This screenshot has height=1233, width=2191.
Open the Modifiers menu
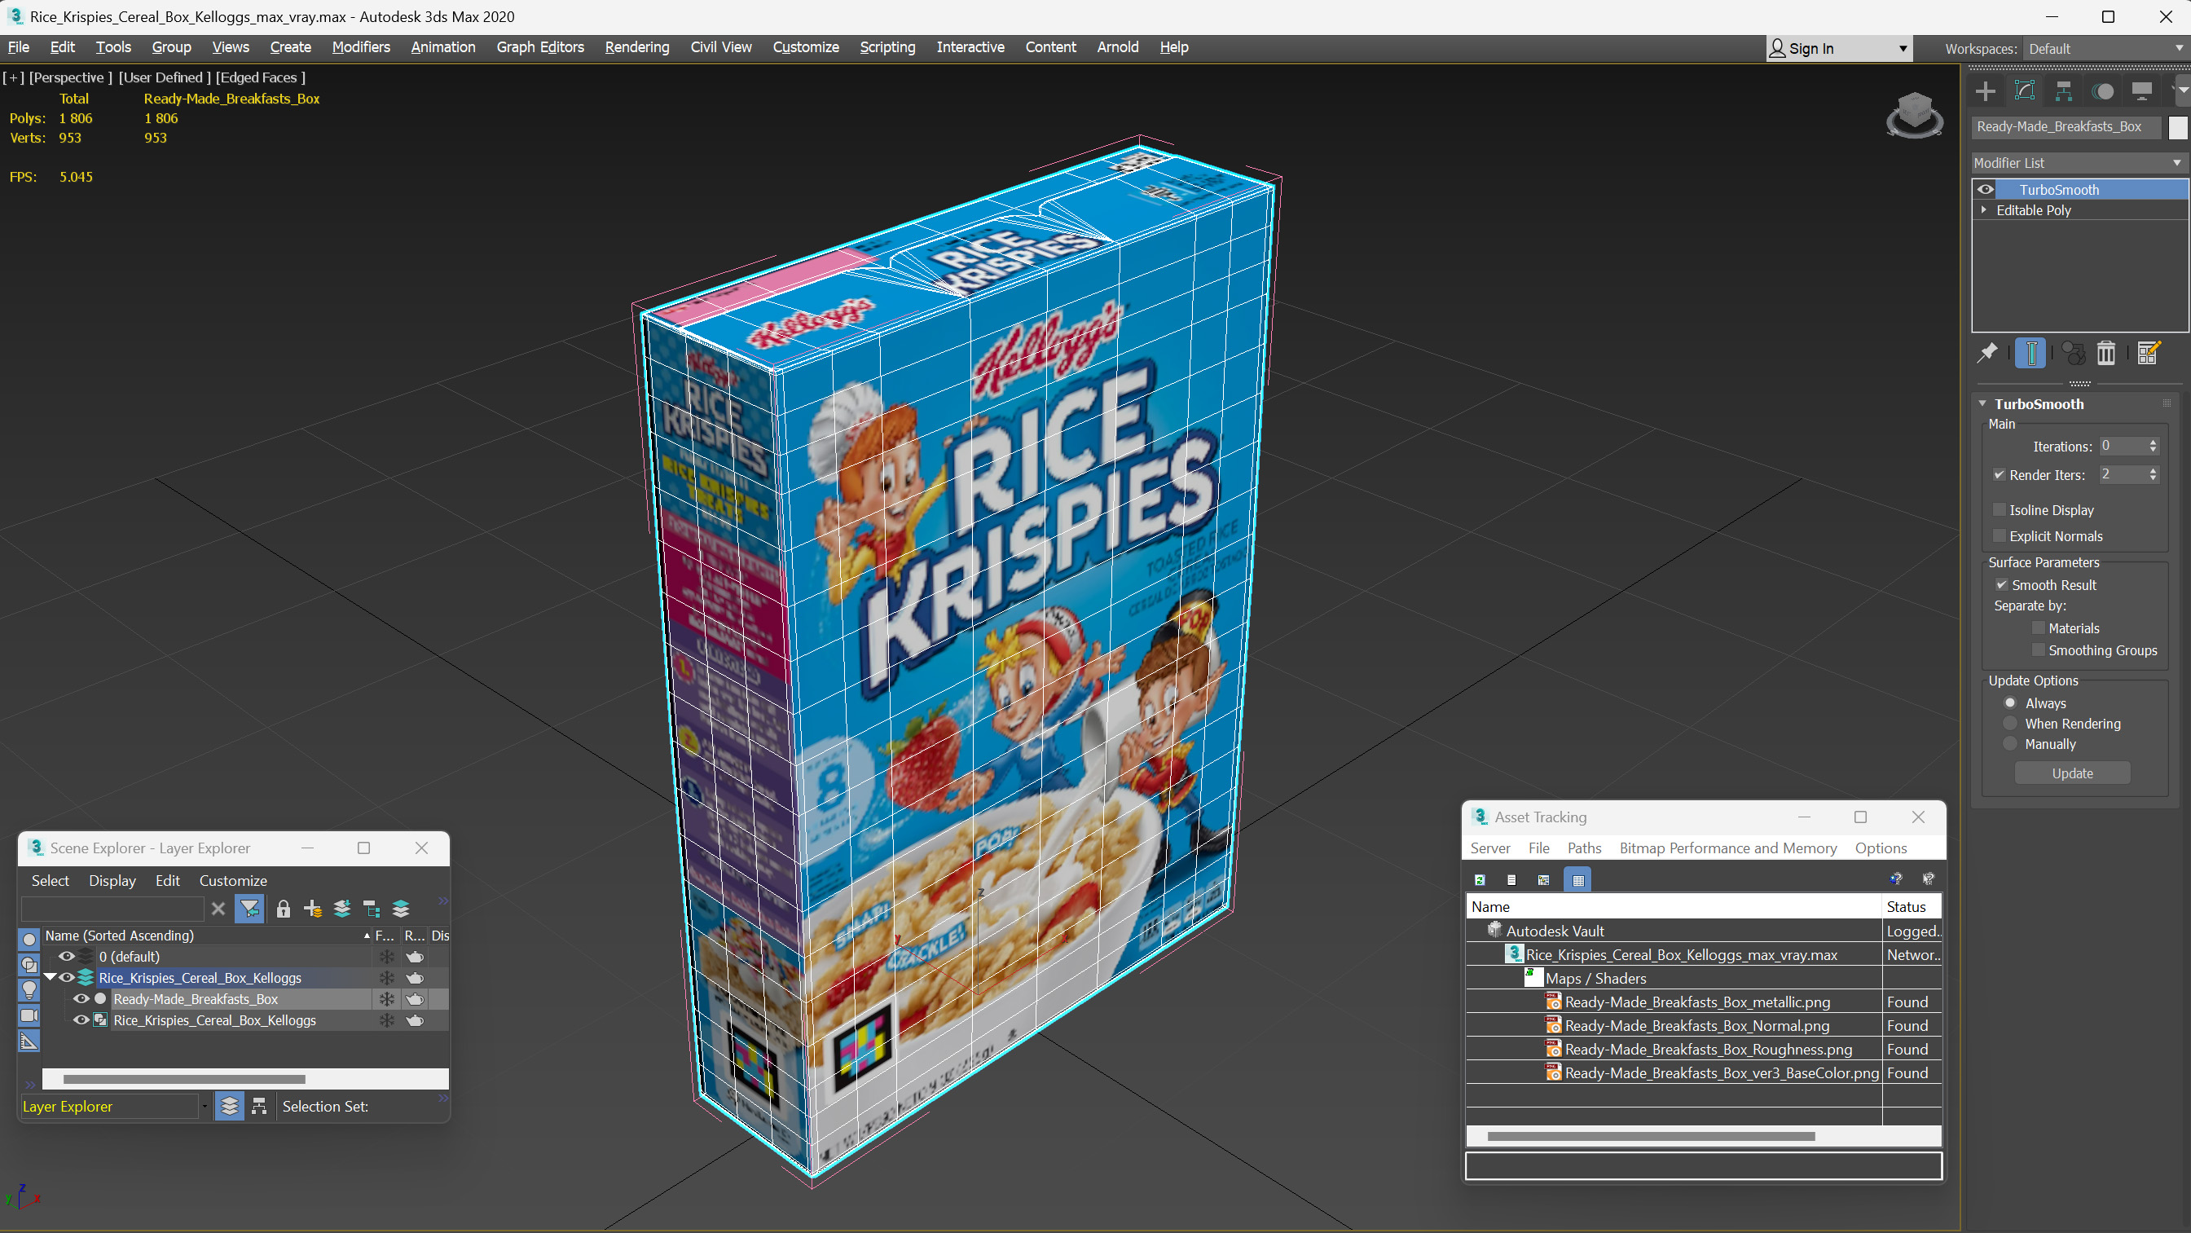pyautogui.click(x=361, y=46)
